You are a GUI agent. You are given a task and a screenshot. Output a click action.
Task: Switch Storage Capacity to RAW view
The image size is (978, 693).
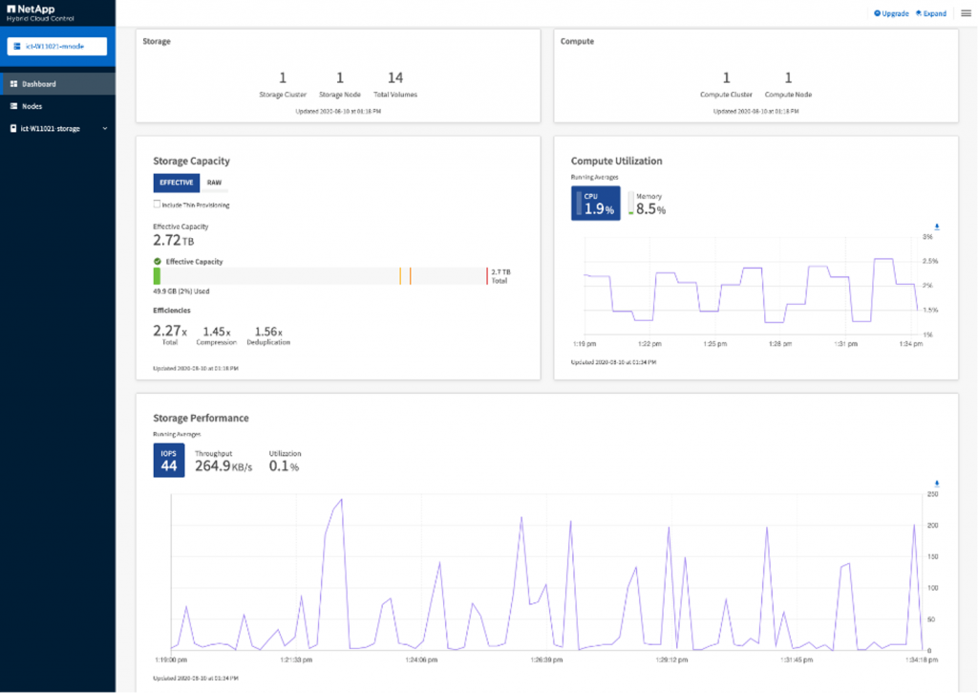[x=214, y=183]
